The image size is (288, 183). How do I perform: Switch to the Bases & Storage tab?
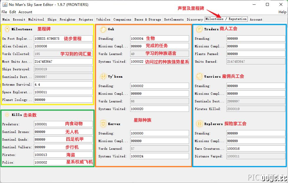point(148,19)
